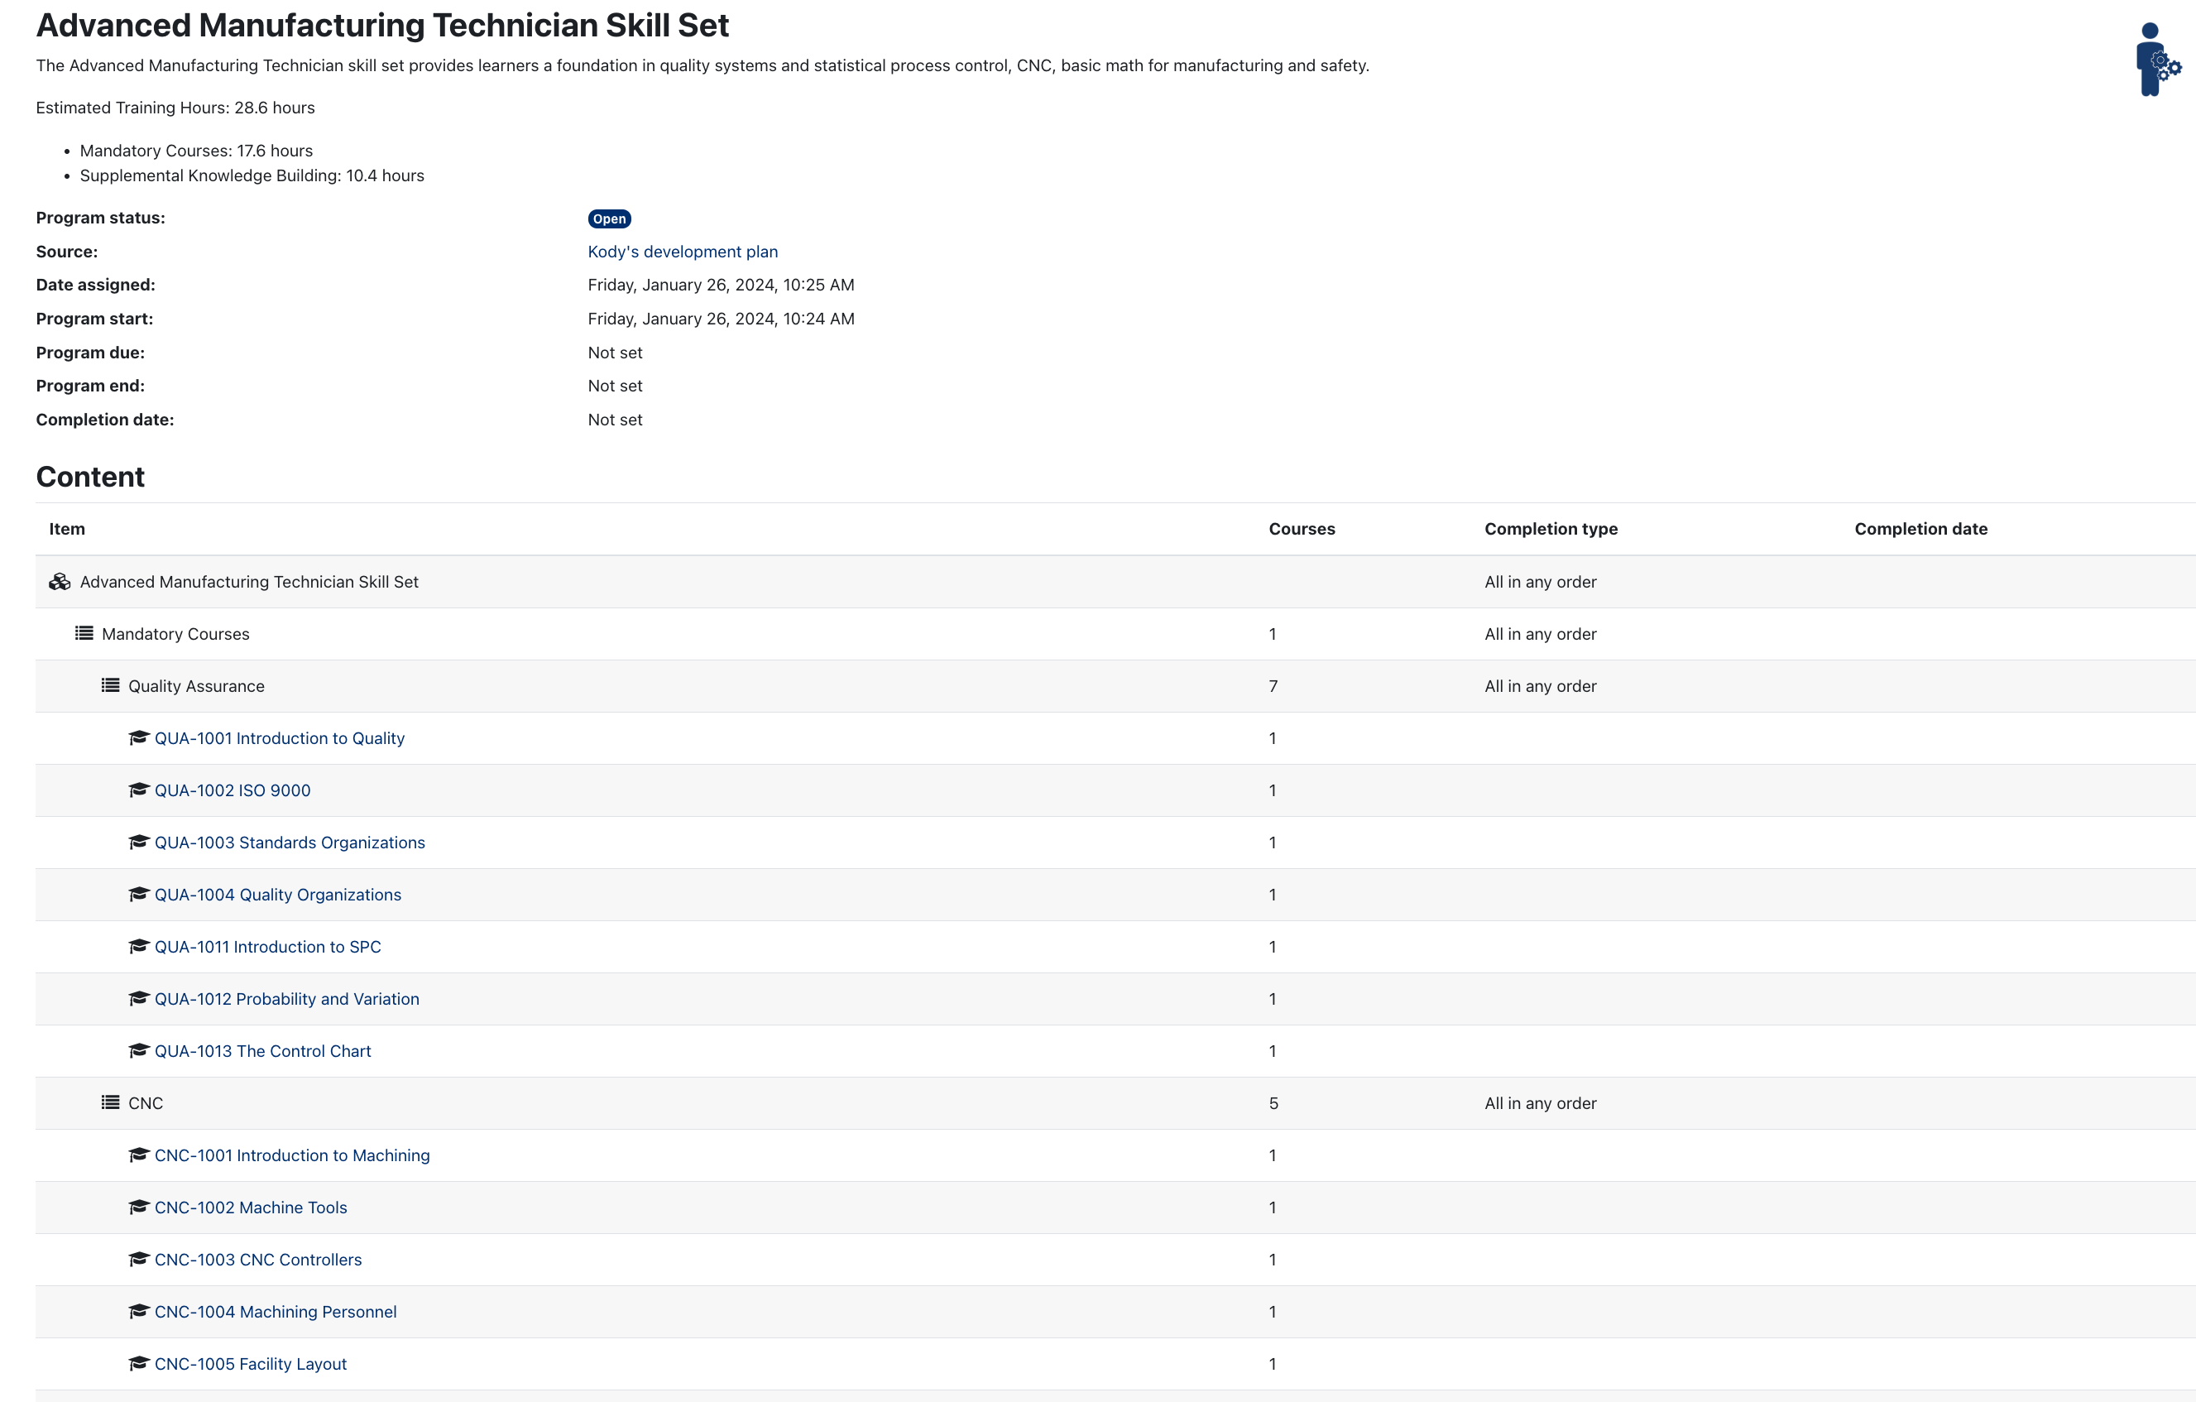This screenshot has width=2196, height=1402.
Task: Click graduation cap icon for QUA-1013
Action: point(139,1050)
